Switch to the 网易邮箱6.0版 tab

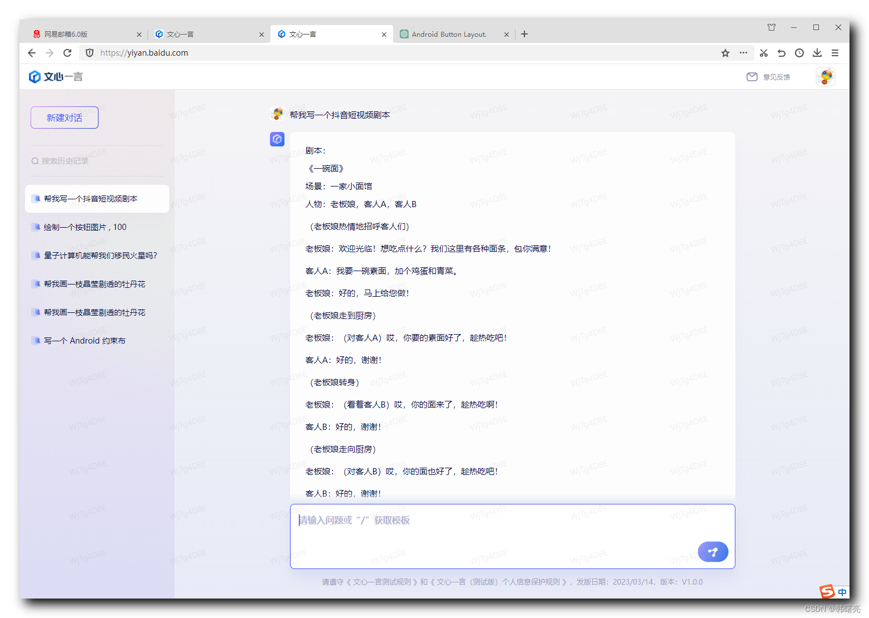pyautogui.click(x=86, y=34)
